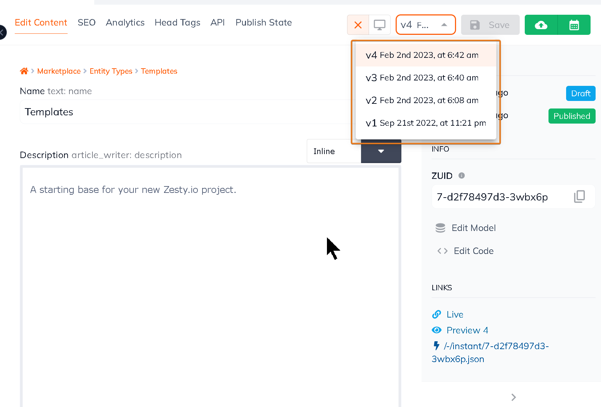Open the Edit Model link
Screen dimensions: 601x407
point(473,228)
